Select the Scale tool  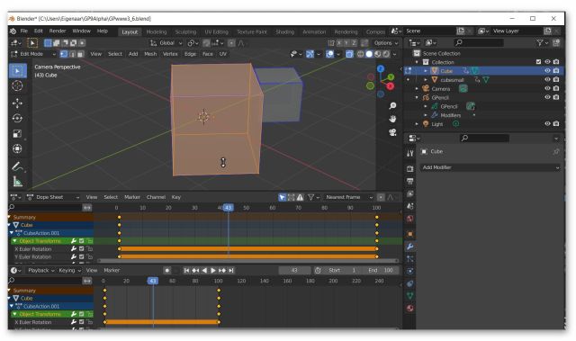[x=17, y=133]
